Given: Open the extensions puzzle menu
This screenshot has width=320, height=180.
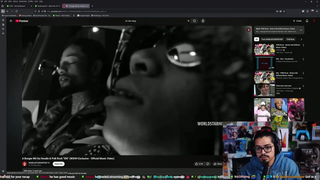Looking at the screenshot, I should tap(307, 11).
